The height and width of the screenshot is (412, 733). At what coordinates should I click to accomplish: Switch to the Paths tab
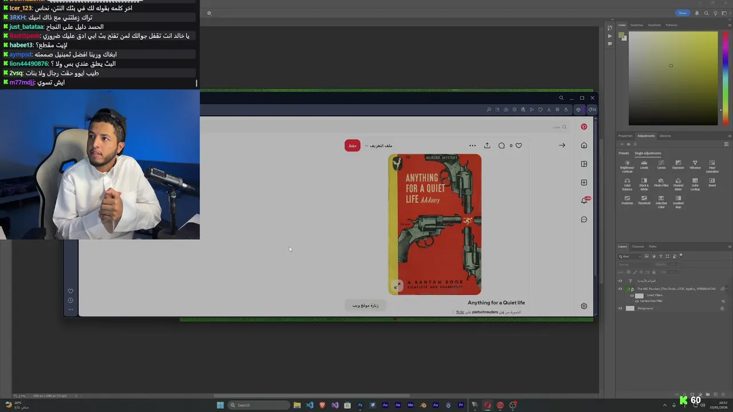pos(653,247)
